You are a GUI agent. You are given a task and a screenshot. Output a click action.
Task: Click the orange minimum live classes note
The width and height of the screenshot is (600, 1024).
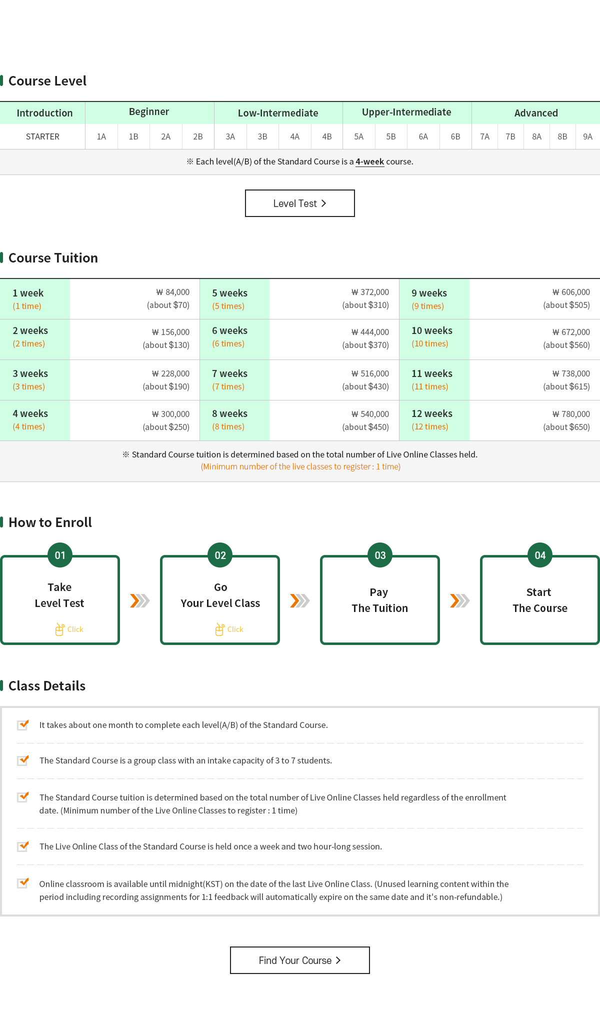tap(300, 466)
